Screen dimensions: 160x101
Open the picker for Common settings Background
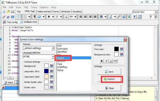pos(51,66)
